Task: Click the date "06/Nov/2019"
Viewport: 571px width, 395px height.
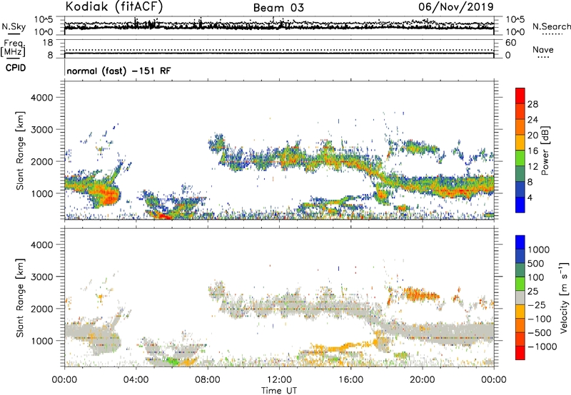Action: (x=455, y=7)
